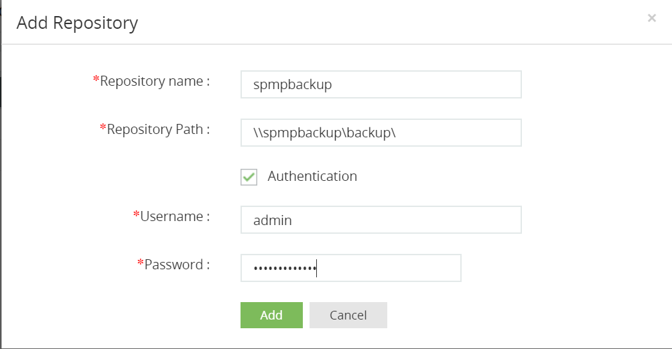Click the red asterisk beside Repository name
This screenshot has height=349, width=672.
[96, 80]
